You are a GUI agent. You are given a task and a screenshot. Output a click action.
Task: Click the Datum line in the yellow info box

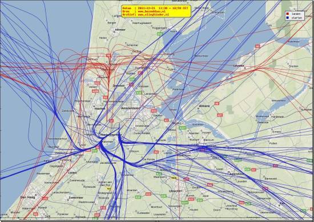click(x=155, y=8)
